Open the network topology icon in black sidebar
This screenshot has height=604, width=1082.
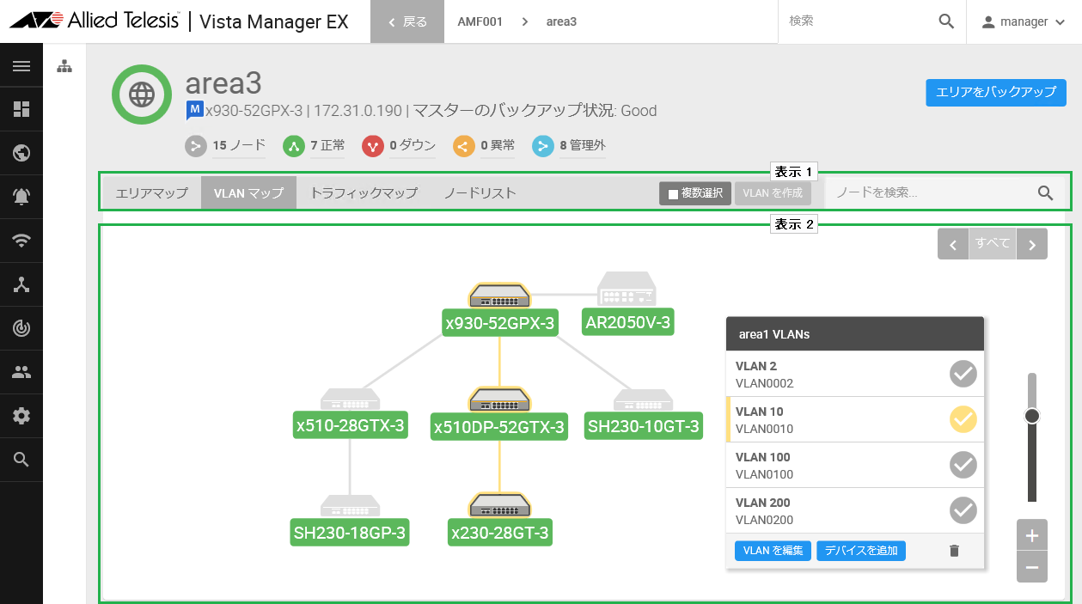21,285
